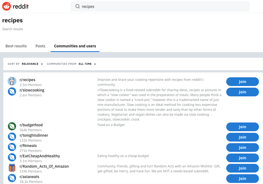The width and height of the screenshot is (263, 184).
Task: Join the r/slowcooking community
Action: [x=242, y=92]
